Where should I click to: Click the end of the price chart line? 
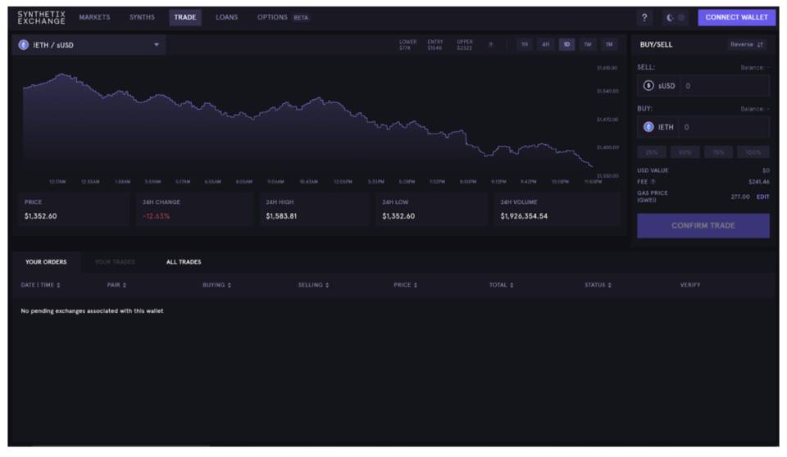592,166
